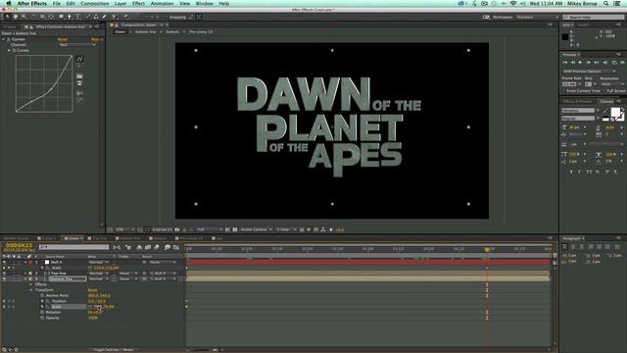This screenshot has width=627, height=353.
Task: Click the fill color swatch in Character
Action: (x=615, y=111)
